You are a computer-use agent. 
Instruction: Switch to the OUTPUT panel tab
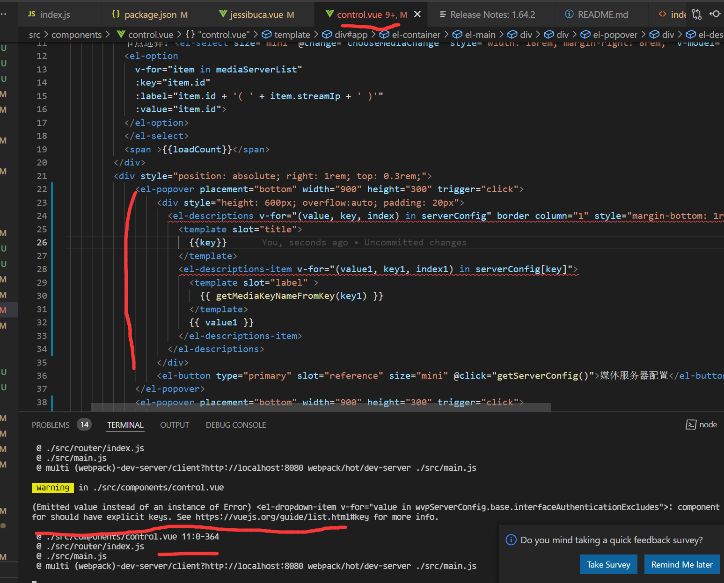click(174, 425)
